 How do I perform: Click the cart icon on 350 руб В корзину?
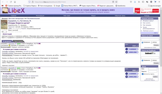click(x=127, y=49)
